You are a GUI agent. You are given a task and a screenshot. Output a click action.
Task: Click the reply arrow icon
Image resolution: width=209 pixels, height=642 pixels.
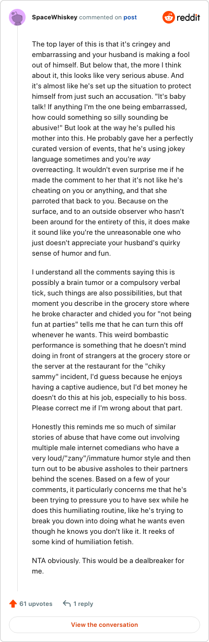[67, 603]
